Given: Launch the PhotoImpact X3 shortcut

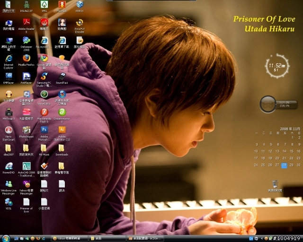Looking at the screenshot, I should tap(27, 134).
